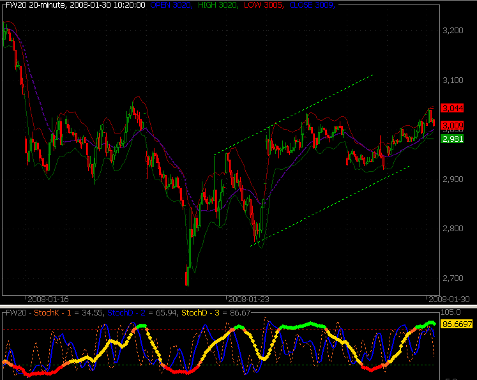Click the 'HIGH 3020' value in the header
This screenshot has height=380, width=477.
[218, 5]
